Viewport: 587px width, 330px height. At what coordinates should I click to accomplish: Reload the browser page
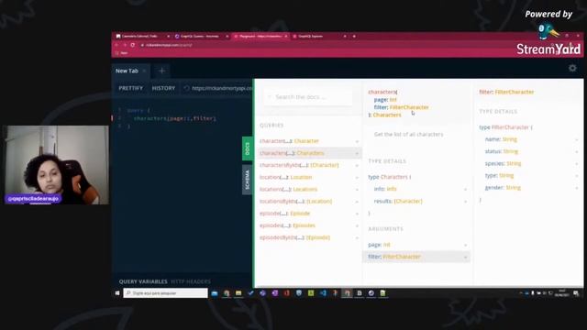point(132,45)
